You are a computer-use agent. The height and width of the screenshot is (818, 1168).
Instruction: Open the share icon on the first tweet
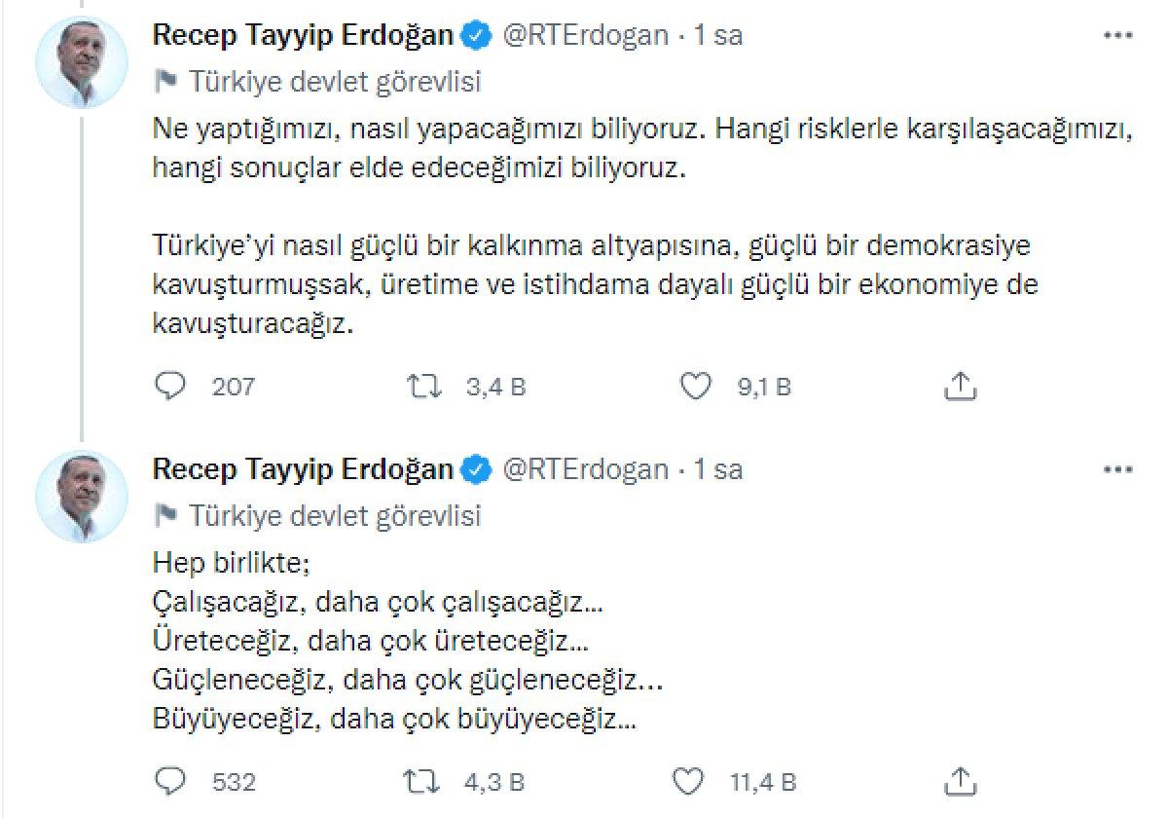tap(962, 386)
